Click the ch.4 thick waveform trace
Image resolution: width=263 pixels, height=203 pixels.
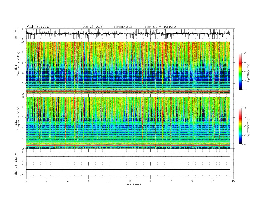(128, 170)
